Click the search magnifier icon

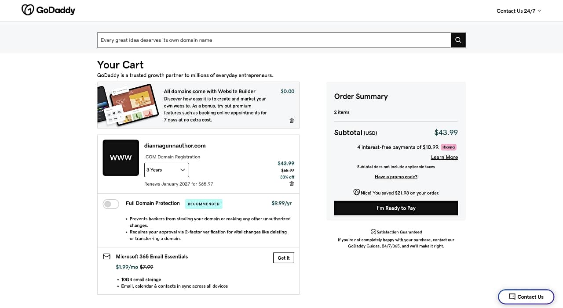pos(458,40)
